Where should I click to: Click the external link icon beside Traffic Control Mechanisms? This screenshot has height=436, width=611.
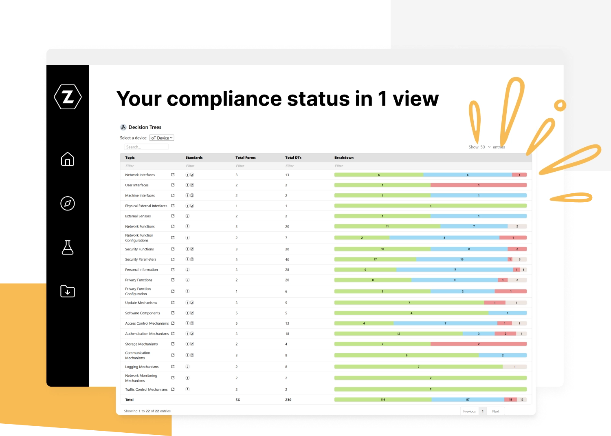173,389
